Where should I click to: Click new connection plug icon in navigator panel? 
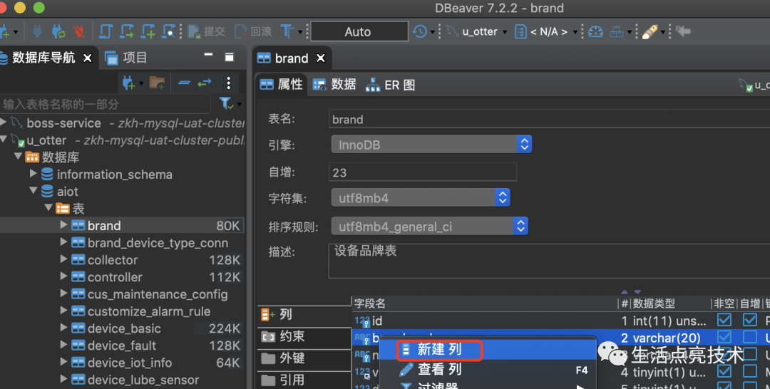128,83
